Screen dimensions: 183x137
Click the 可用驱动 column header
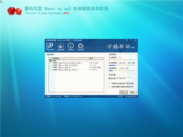70,59
